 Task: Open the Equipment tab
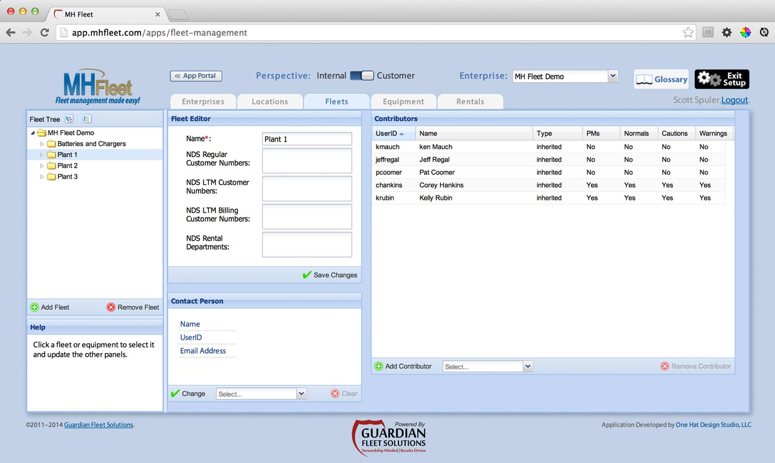tap(403, 101)
